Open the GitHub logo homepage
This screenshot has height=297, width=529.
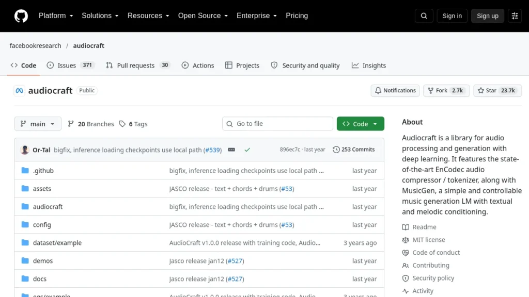(x=21, y=16)
